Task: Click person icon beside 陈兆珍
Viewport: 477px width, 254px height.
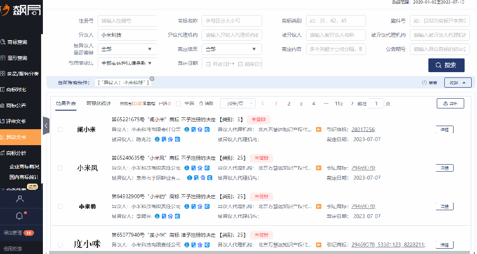Action: pos(157,139)
